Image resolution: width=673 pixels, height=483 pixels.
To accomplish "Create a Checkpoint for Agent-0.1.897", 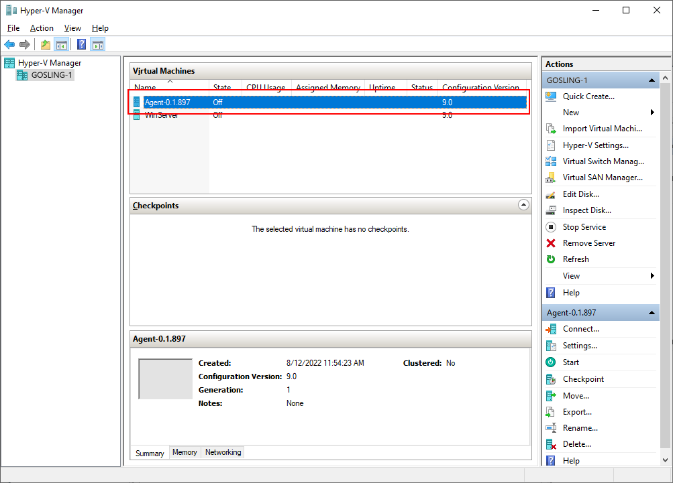I will [583, 379].
